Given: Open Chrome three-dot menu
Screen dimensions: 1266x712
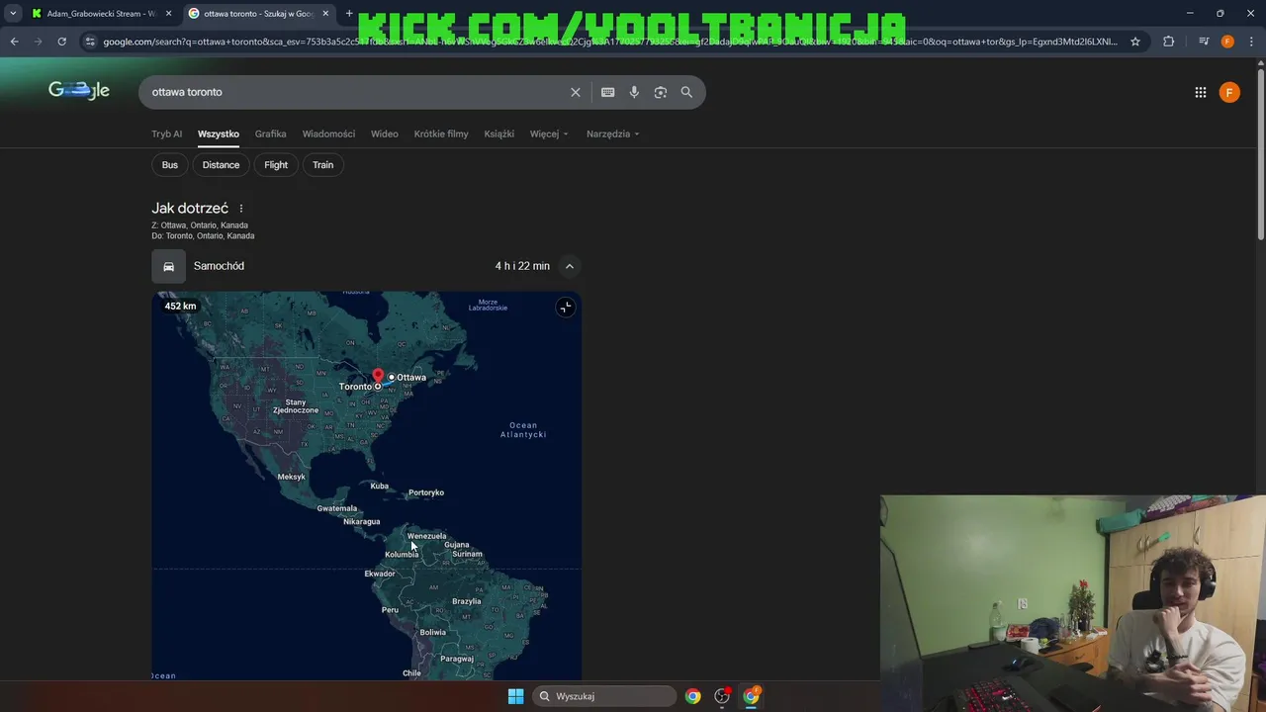Looking at the screenshot, I should coord(1251,42).
